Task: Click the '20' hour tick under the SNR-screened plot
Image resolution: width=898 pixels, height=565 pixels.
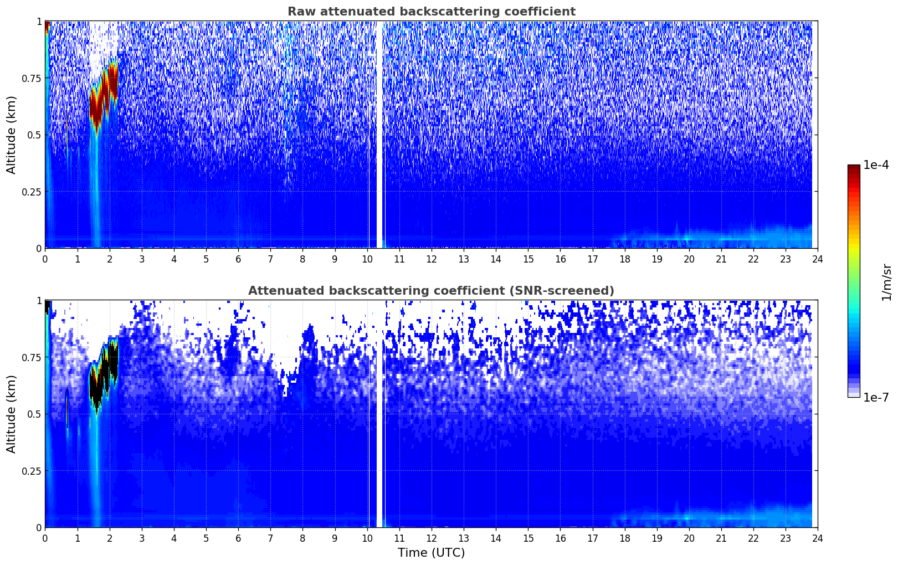Action: click(689, 538)
